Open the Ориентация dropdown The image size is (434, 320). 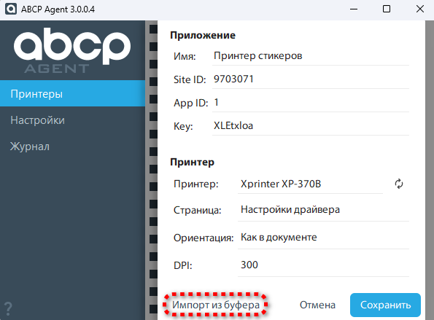click(323, 238)
